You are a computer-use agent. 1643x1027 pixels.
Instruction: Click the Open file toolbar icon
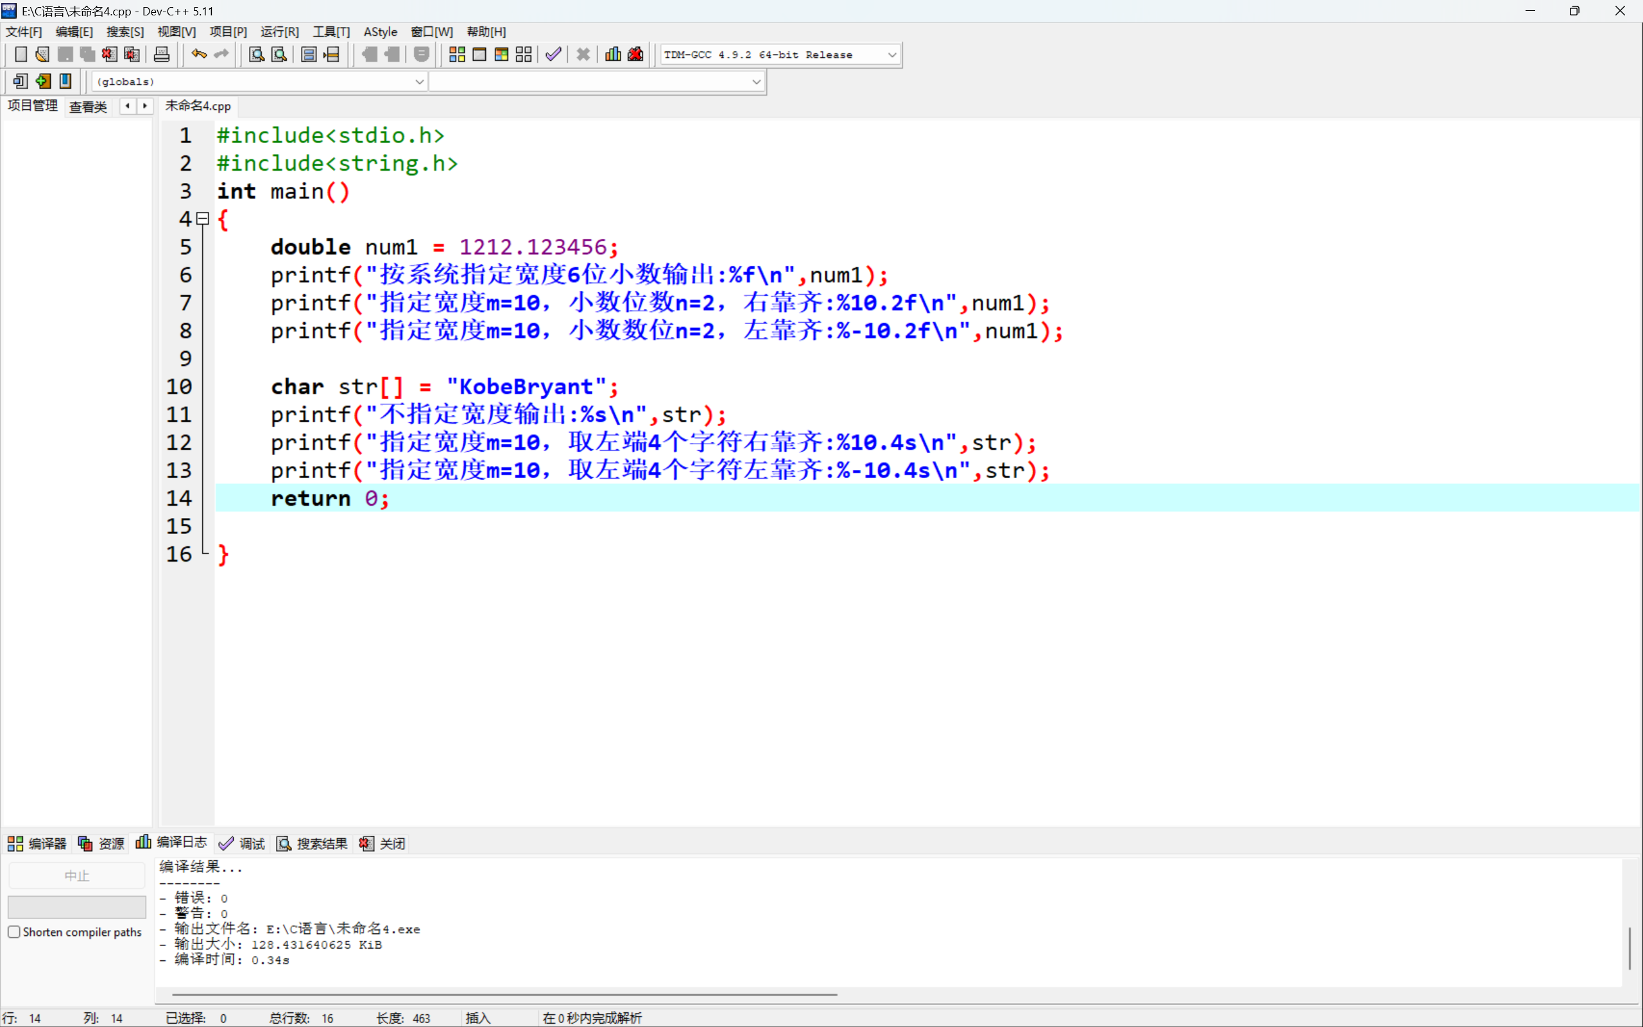pos(42,55)
